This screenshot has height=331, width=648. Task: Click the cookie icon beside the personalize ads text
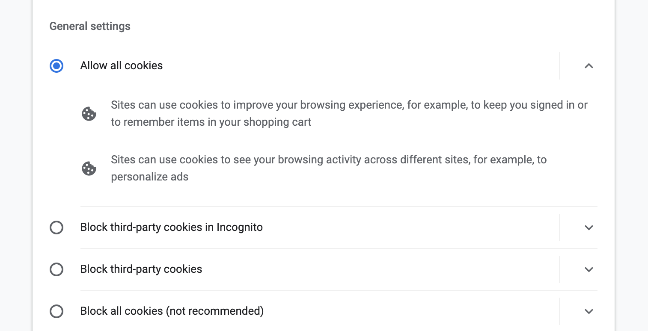click(x=89, y=168)
